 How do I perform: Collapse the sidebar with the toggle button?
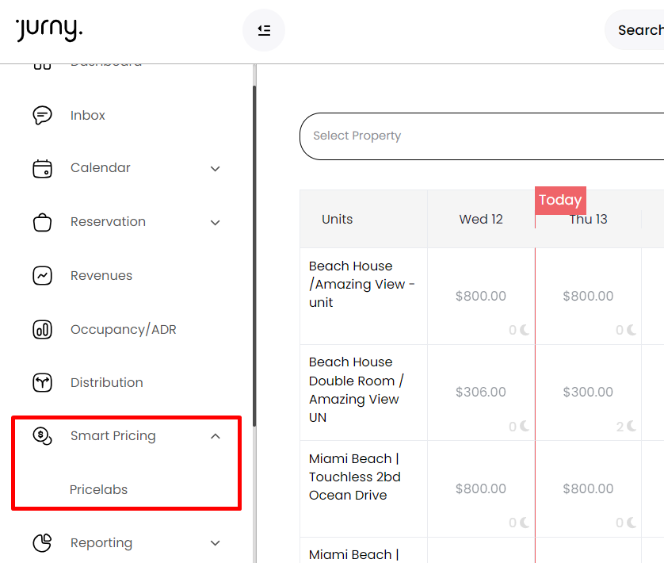264,30
